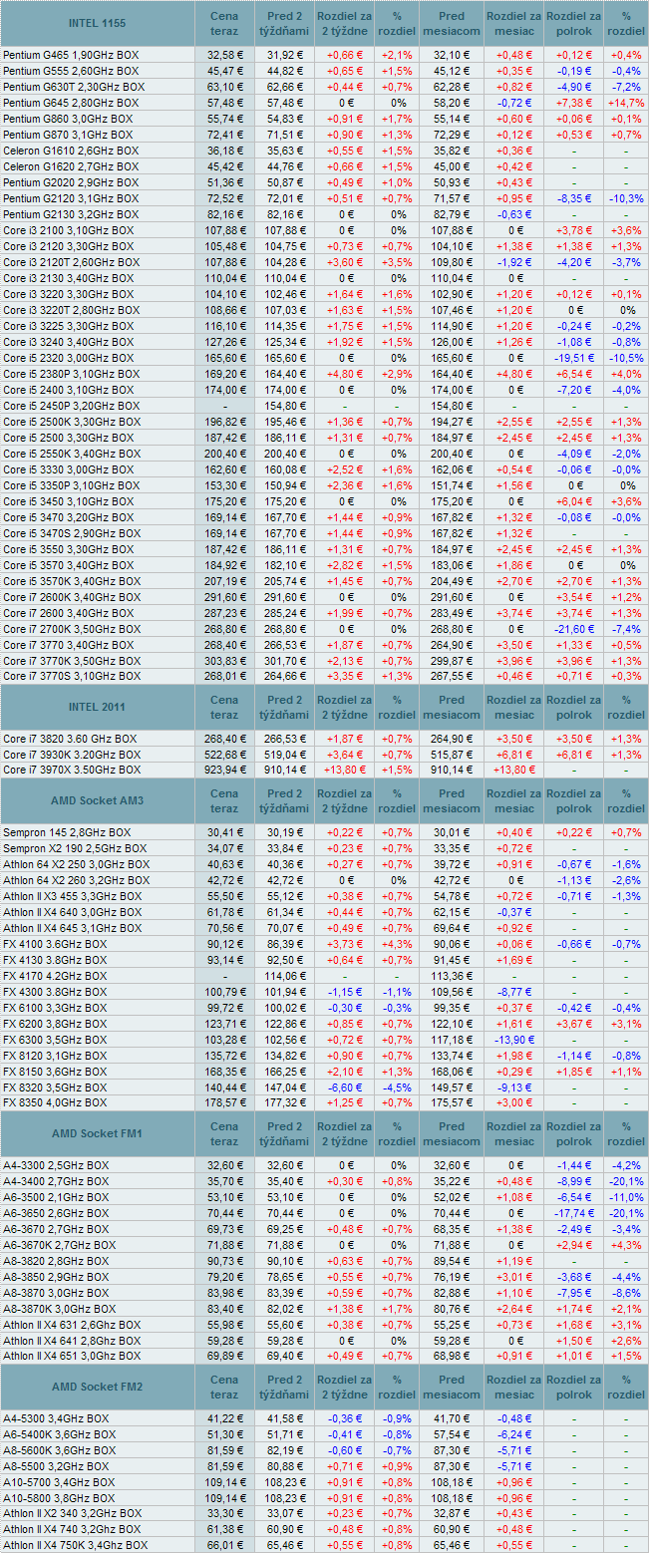The height and width of the screenshot is (1553, 649).
Task: Click A4-3300 2,5GHz BOX row name
Action: (58, 1165)
